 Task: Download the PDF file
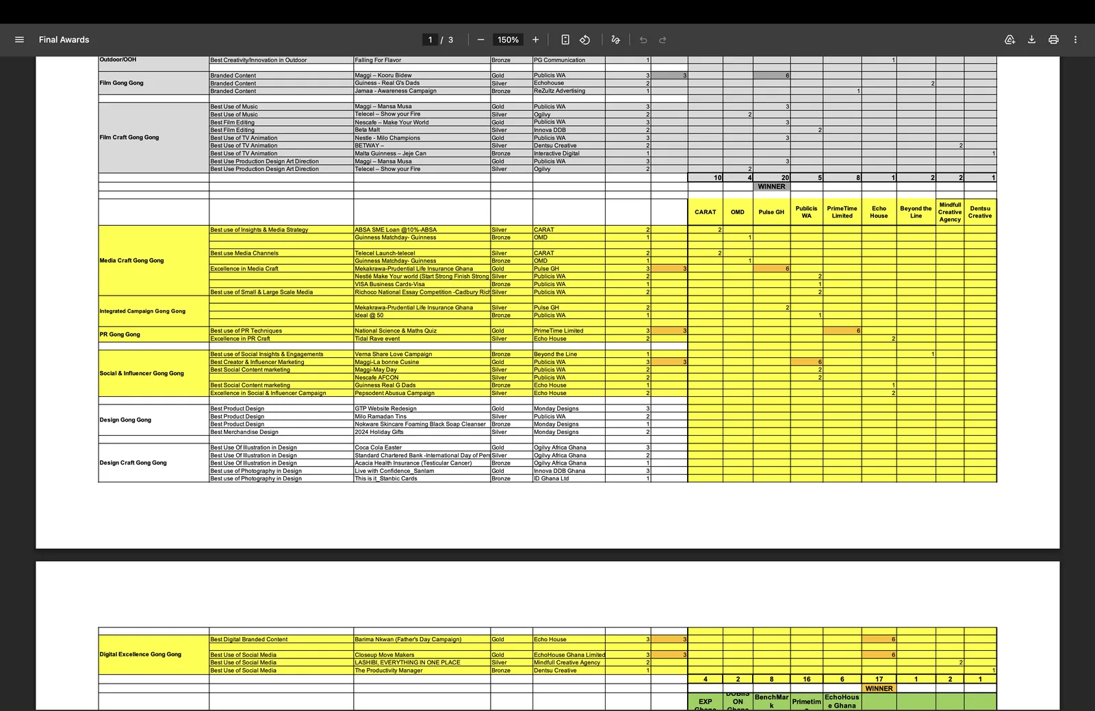1031,40
